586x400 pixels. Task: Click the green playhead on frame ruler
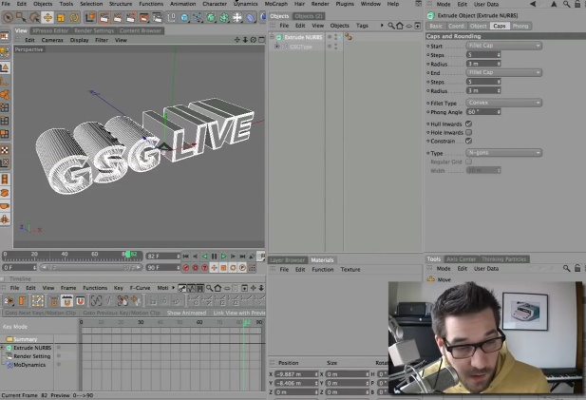[x=128, y=255]
